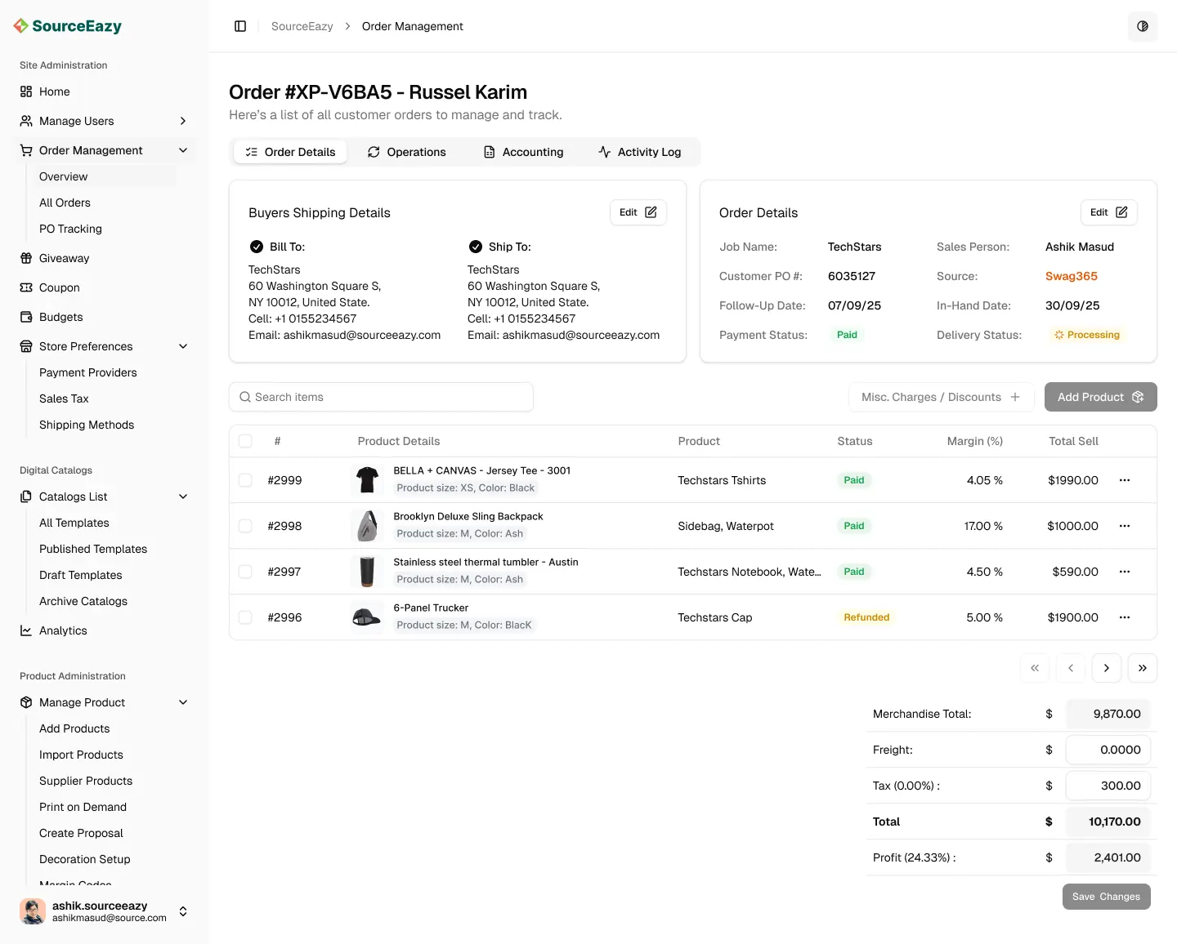Jump to the last page of items
Image resolution: width=1177 pixels, height=944 pixels.
[x=1143, y=668]
